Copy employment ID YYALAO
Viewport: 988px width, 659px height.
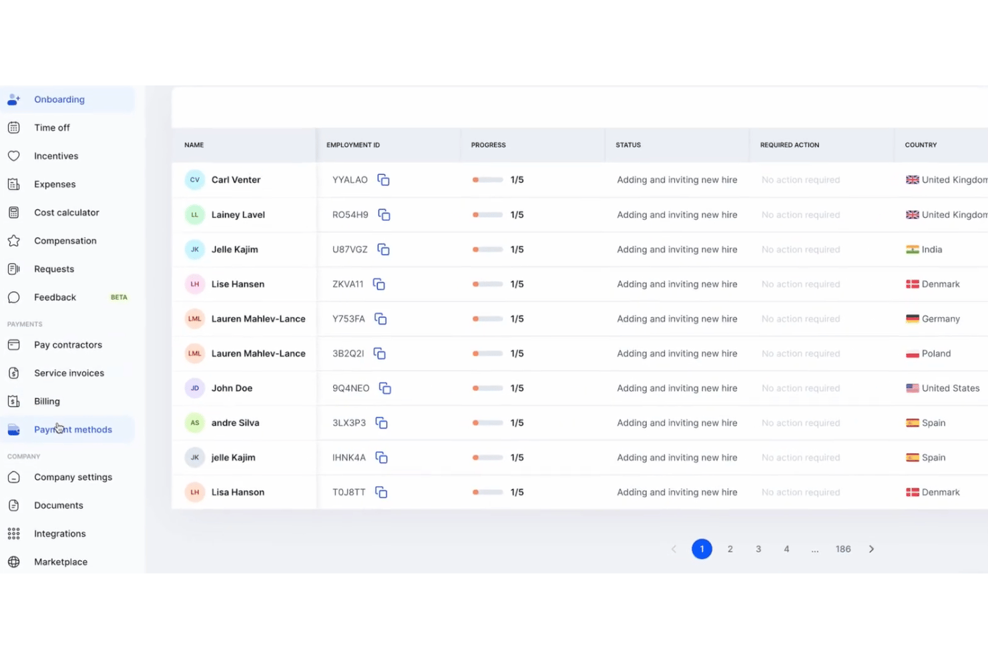coord(383,180)
